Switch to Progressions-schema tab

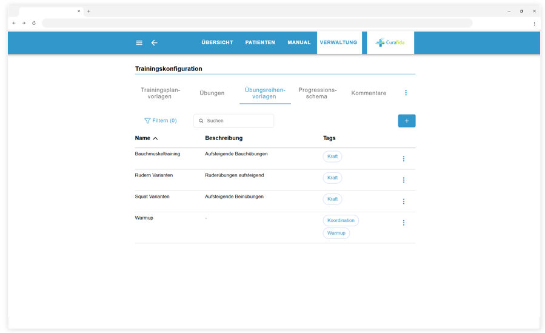pos(317,93)
